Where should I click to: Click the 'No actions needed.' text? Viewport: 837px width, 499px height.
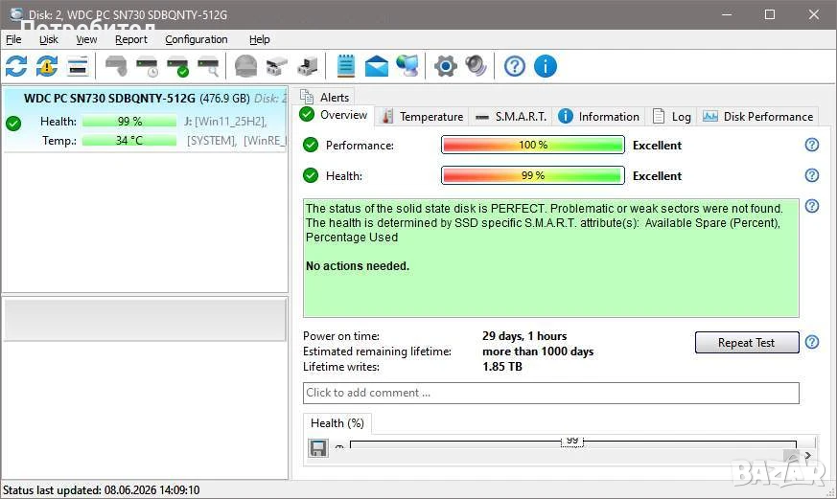[358, 266]
